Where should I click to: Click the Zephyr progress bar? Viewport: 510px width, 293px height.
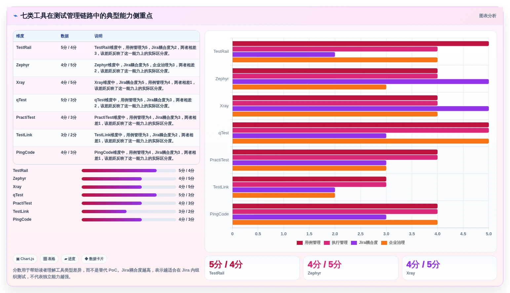point(129,179)
